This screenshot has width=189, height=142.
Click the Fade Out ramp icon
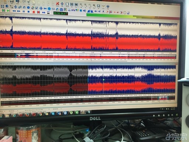(92, 11)
